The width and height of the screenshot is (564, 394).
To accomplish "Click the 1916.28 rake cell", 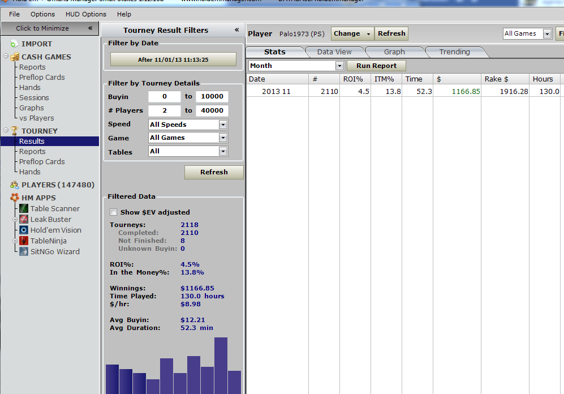I will pos(505,91).
